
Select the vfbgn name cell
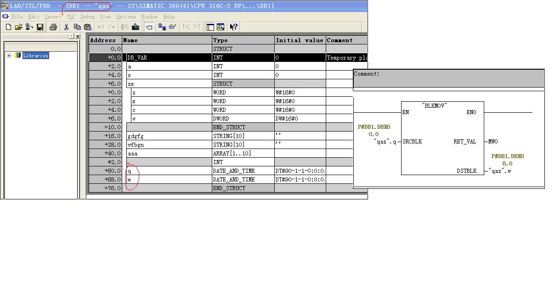coord(169,145)
